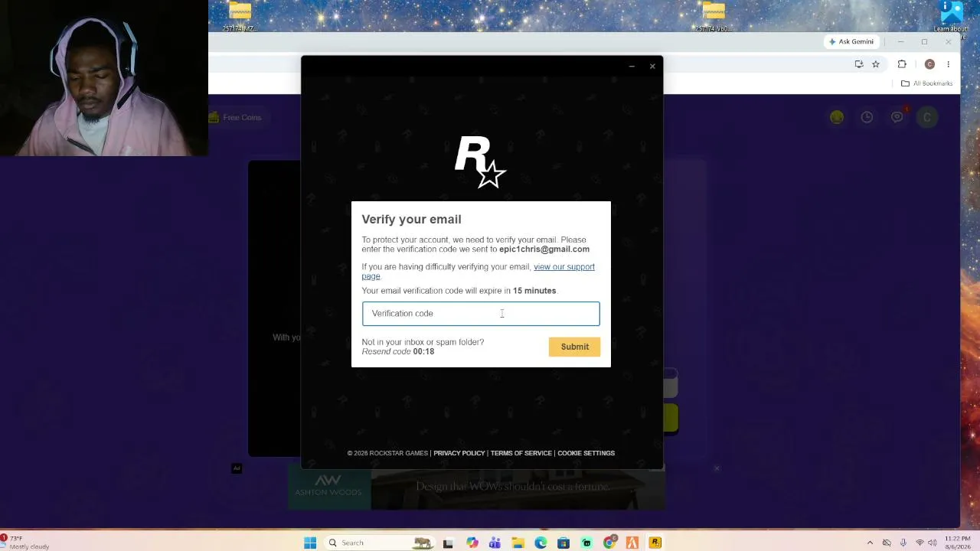This screenshot has width=980, height=551.
Task: Open the Terms of Service link
Action: click(521, 453)
